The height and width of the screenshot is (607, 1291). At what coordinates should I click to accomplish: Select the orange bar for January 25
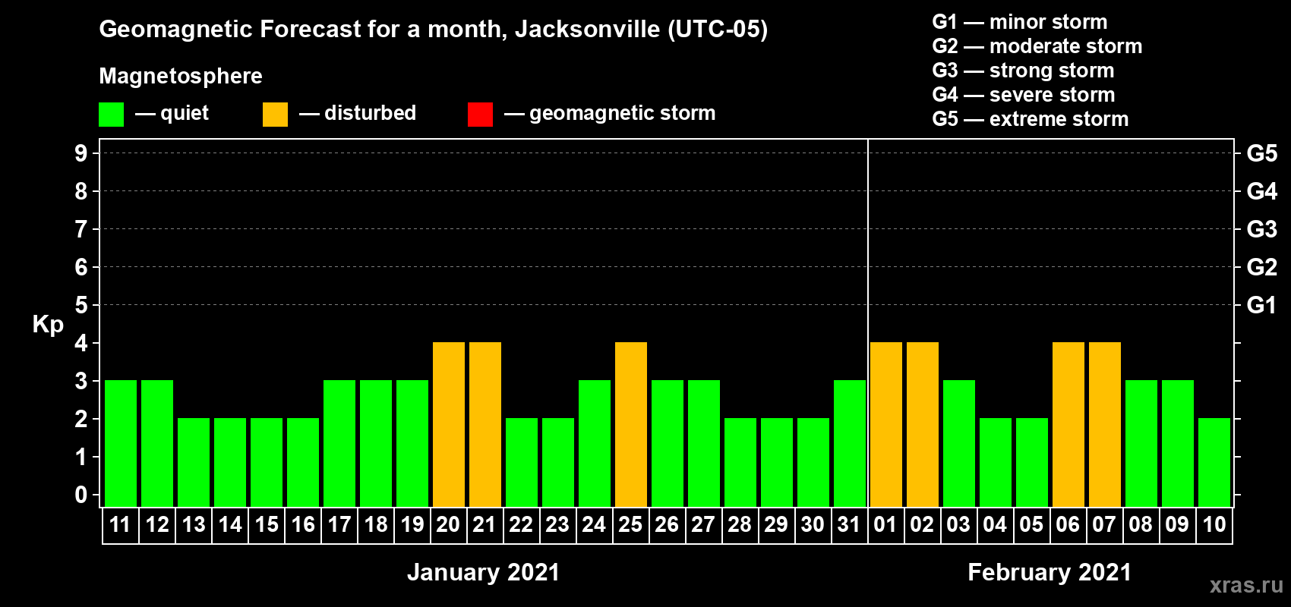pos(631,425)
